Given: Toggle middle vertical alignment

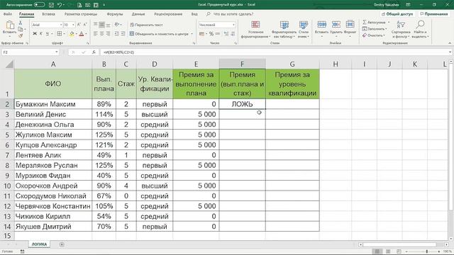Looking at the screenshot, I should pyautogui.click(x=101, y=25).
